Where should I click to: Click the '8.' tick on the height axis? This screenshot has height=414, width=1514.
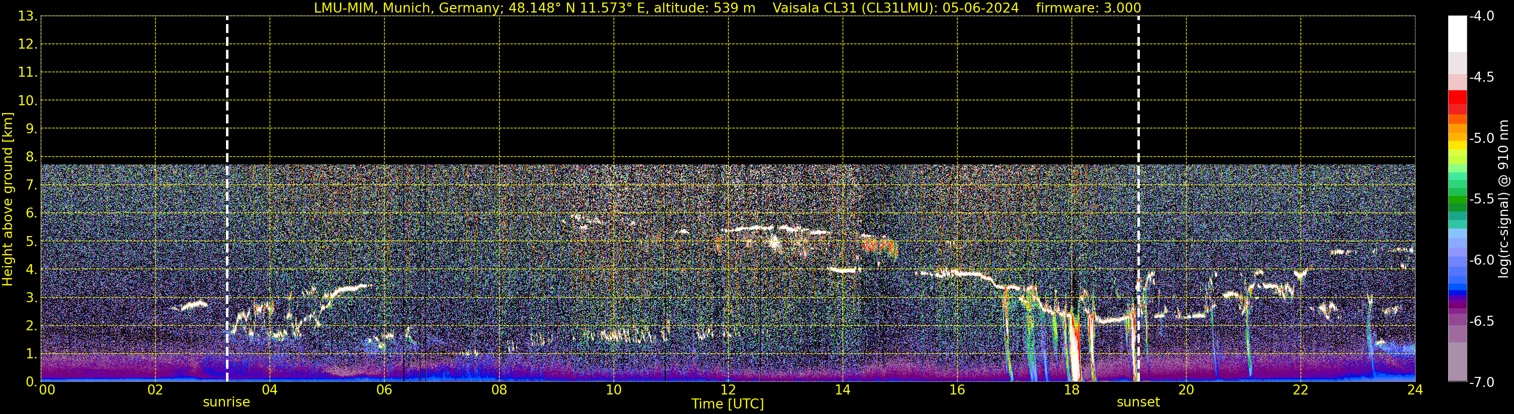[x=31, y=157]
